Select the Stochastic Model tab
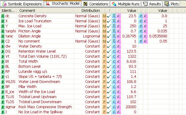This screenshot has width=186, height=115. point(62,4)
